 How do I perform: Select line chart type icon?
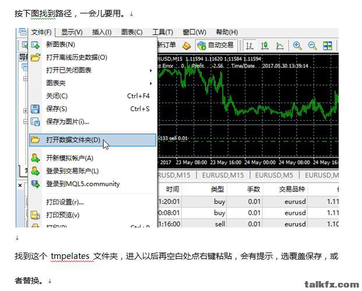(280, 45)
